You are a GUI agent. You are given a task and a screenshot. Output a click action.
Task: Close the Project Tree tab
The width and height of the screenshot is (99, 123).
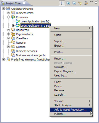click(24, 3)
